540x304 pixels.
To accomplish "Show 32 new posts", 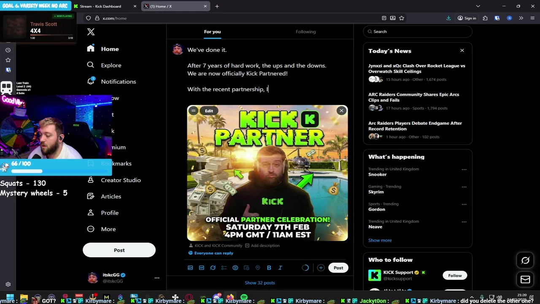I will pos(260,282).
